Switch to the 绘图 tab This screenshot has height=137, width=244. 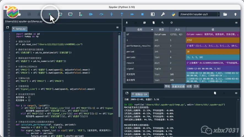point(189,86)
